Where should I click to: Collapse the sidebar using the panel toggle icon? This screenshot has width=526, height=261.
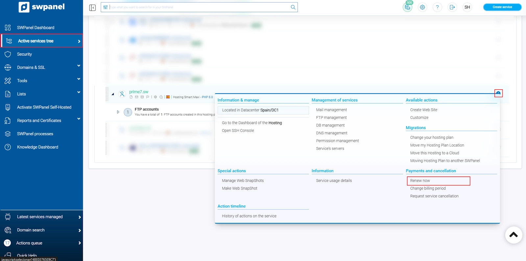click(92, 8)
